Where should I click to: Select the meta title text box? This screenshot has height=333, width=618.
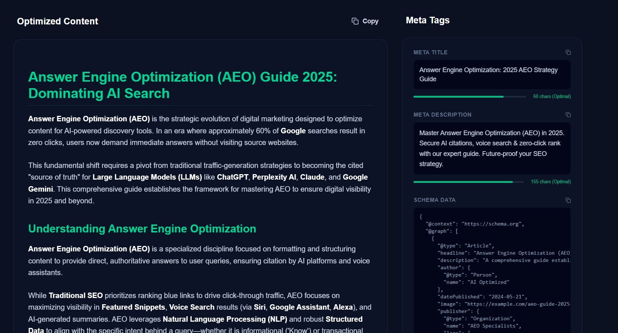point(492,75)
